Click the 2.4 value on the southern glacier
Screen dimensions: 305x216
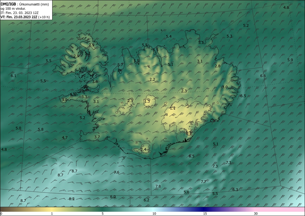[143, 149]
